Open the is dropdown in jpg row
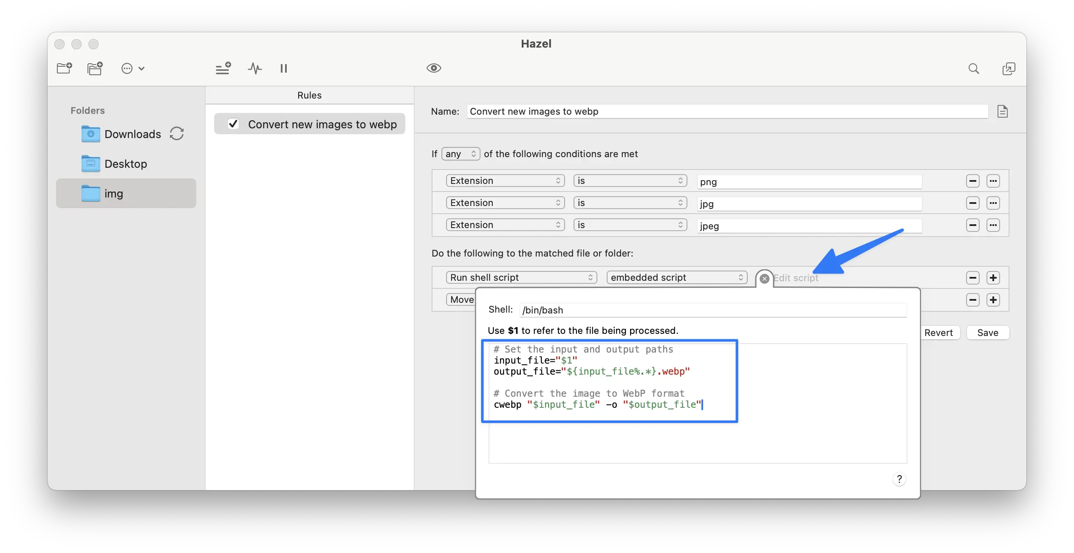Screen dimensions: 1074x553 [x=630, y=203]
